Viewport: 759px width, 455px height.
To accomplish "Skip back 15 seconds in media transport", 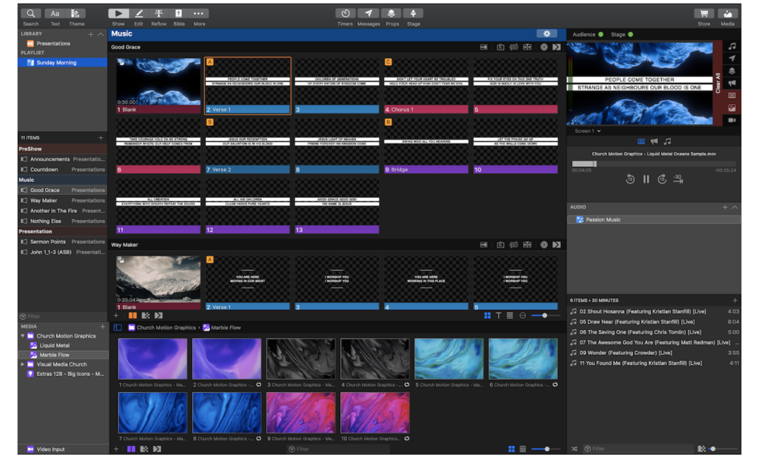I will pos(630,180).
